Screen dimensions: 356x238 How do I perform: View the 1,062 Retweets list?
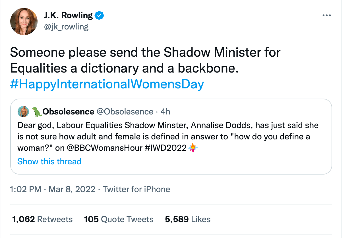(42, 219)
